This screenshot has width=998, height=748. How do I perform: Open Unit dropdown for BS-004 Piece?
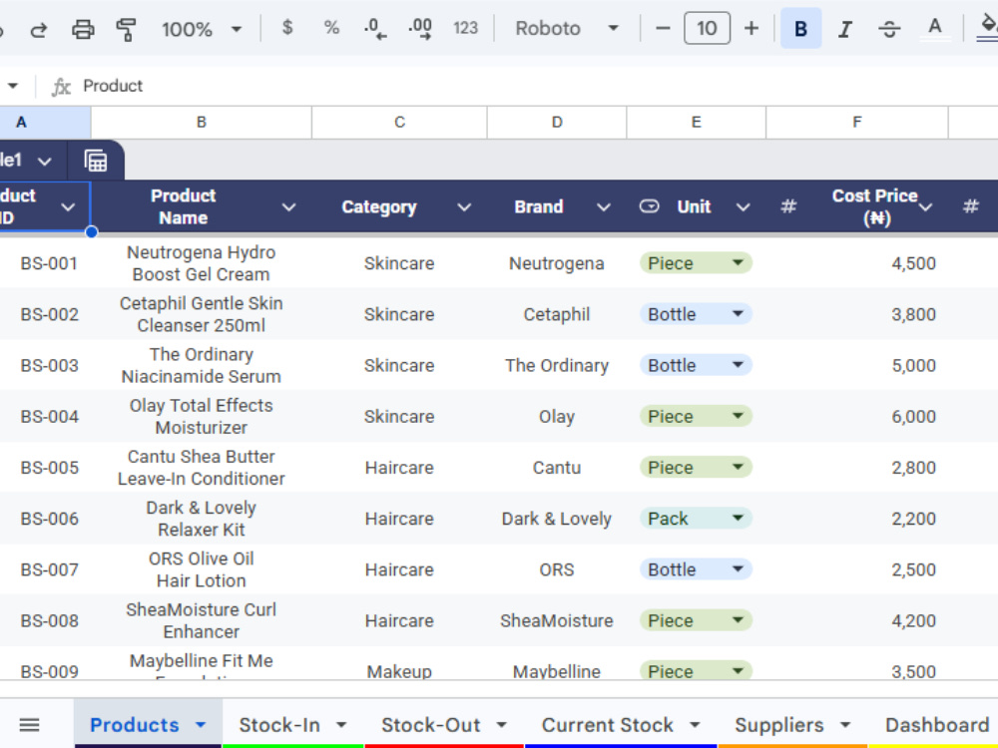738,415
